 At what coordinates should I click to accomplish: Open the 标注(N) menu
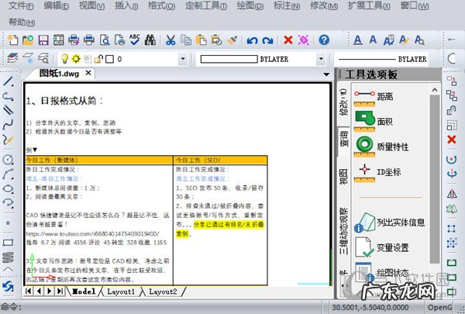point(287,5)
